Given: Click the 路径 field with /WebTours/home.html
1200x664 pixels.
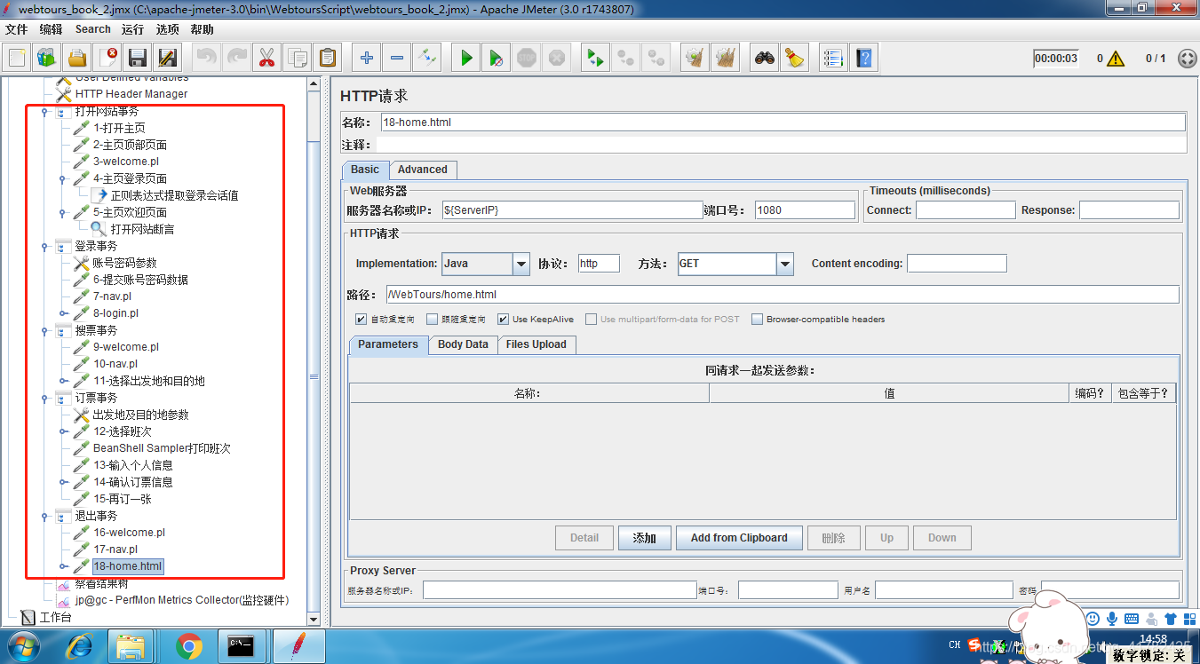Looking at the screenshot, I should coord(782,295).
